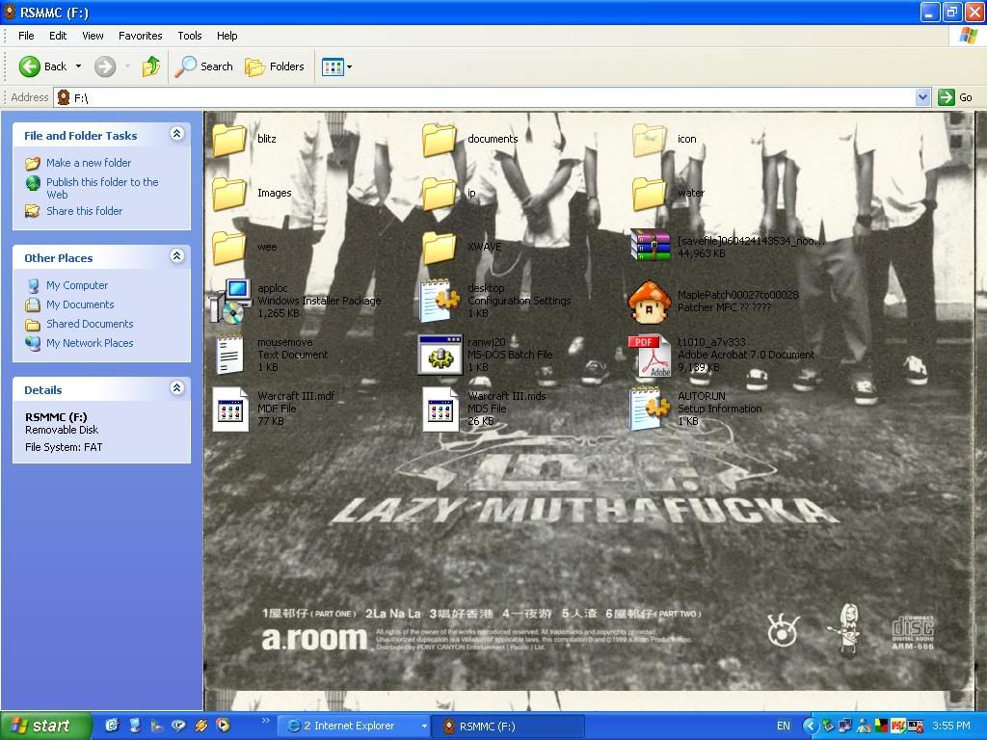The image size is (987, 740).
Task: Click the mousemove file name text
Action: (285, 342)
